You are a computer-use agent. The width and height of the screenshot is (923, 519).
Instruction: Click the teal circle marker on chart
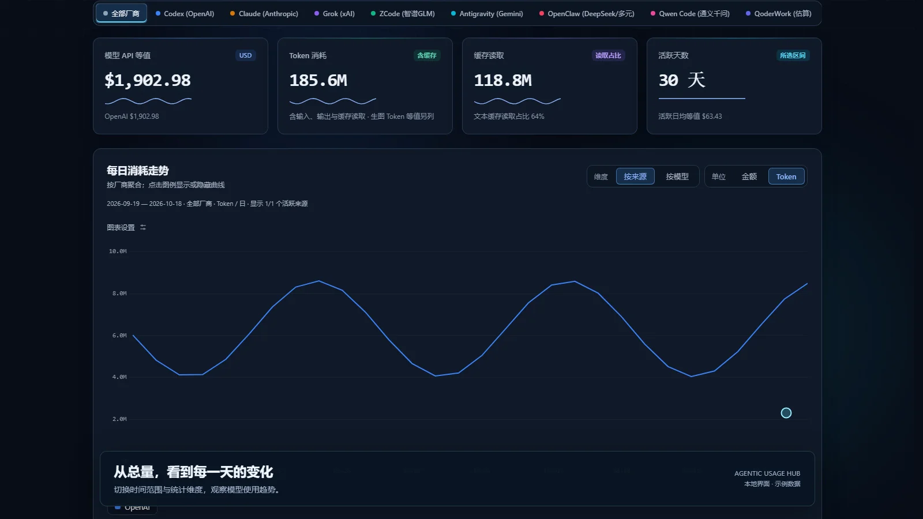[x=786, y=413]
